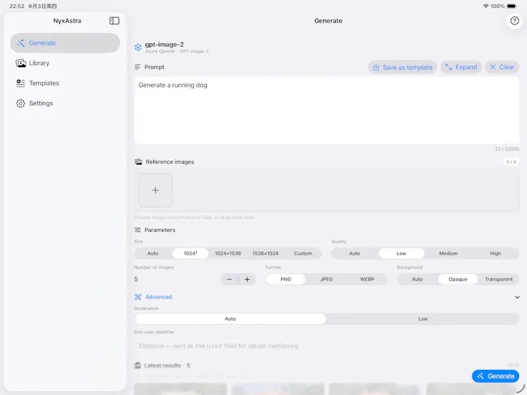Click the Prompt lines icon
Screen dimensions: 527x395
pos(138,67)
